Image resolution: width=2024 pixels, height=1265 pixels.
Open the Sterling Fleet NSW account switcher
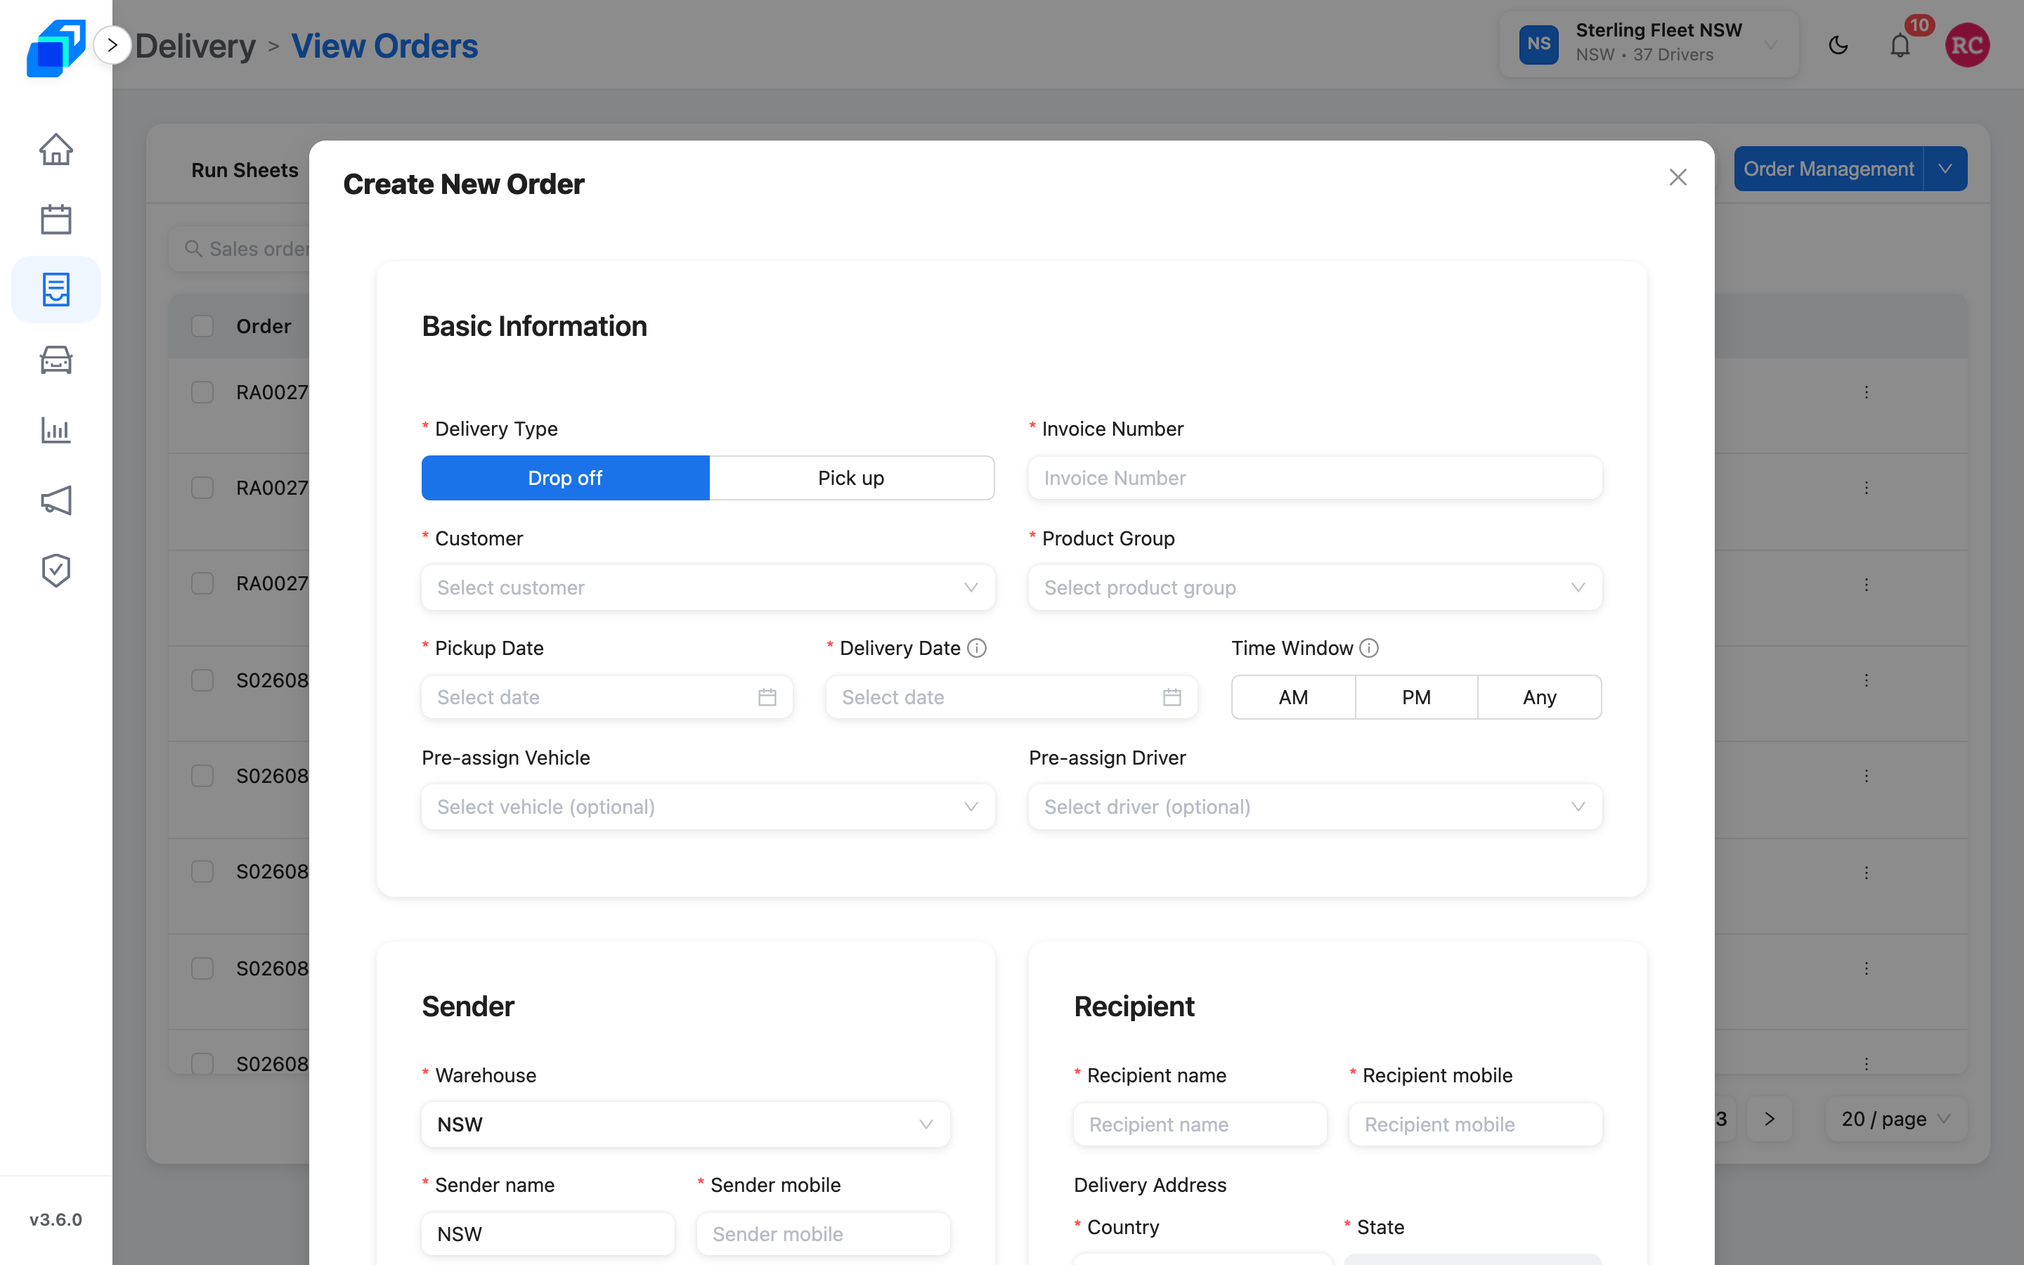pos(1649,44)
